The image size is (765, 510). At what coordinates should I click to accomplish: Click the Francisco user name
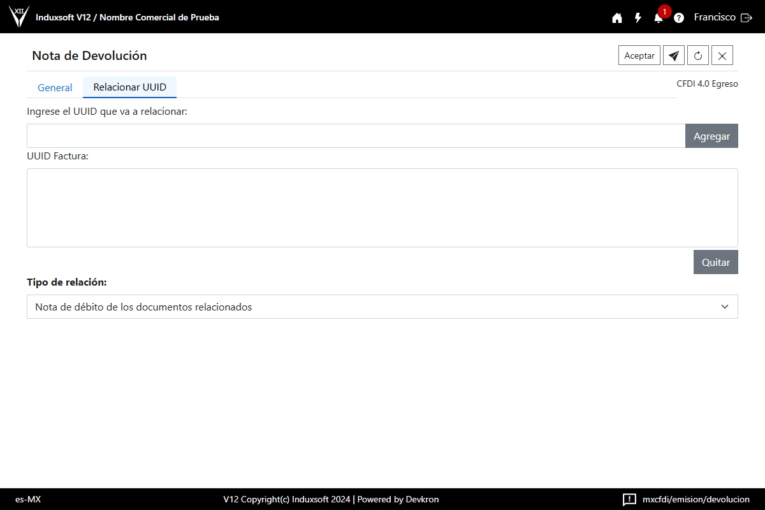click(x=714, y=17)
